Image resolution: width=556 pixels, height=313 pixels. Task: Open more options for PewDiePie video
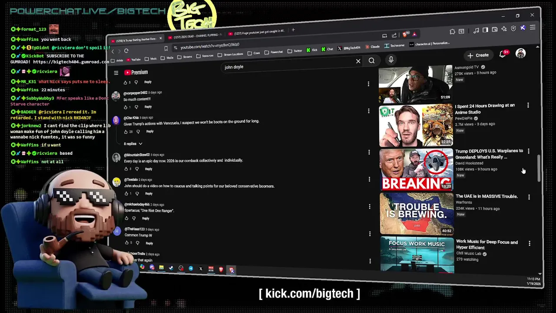[528, 105]
